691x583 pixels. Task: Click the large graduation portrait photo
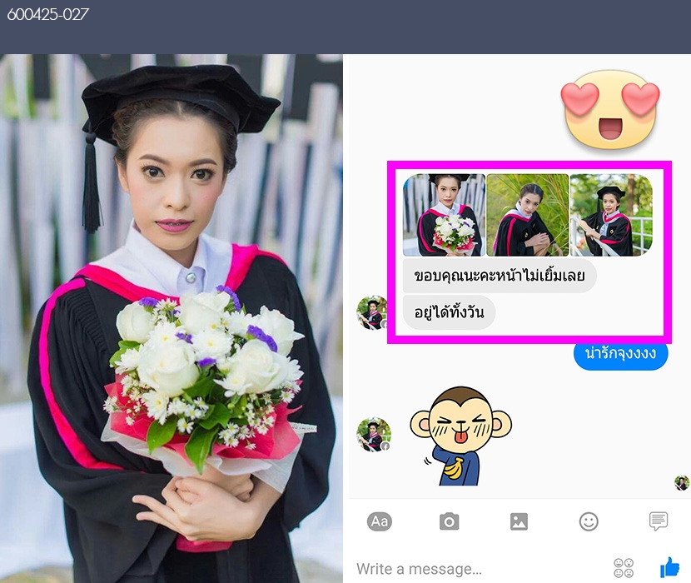[x=172, y=318]
